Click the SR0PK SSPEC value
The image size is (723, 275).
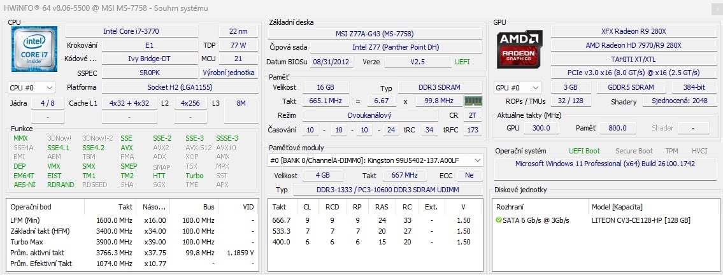150,73
